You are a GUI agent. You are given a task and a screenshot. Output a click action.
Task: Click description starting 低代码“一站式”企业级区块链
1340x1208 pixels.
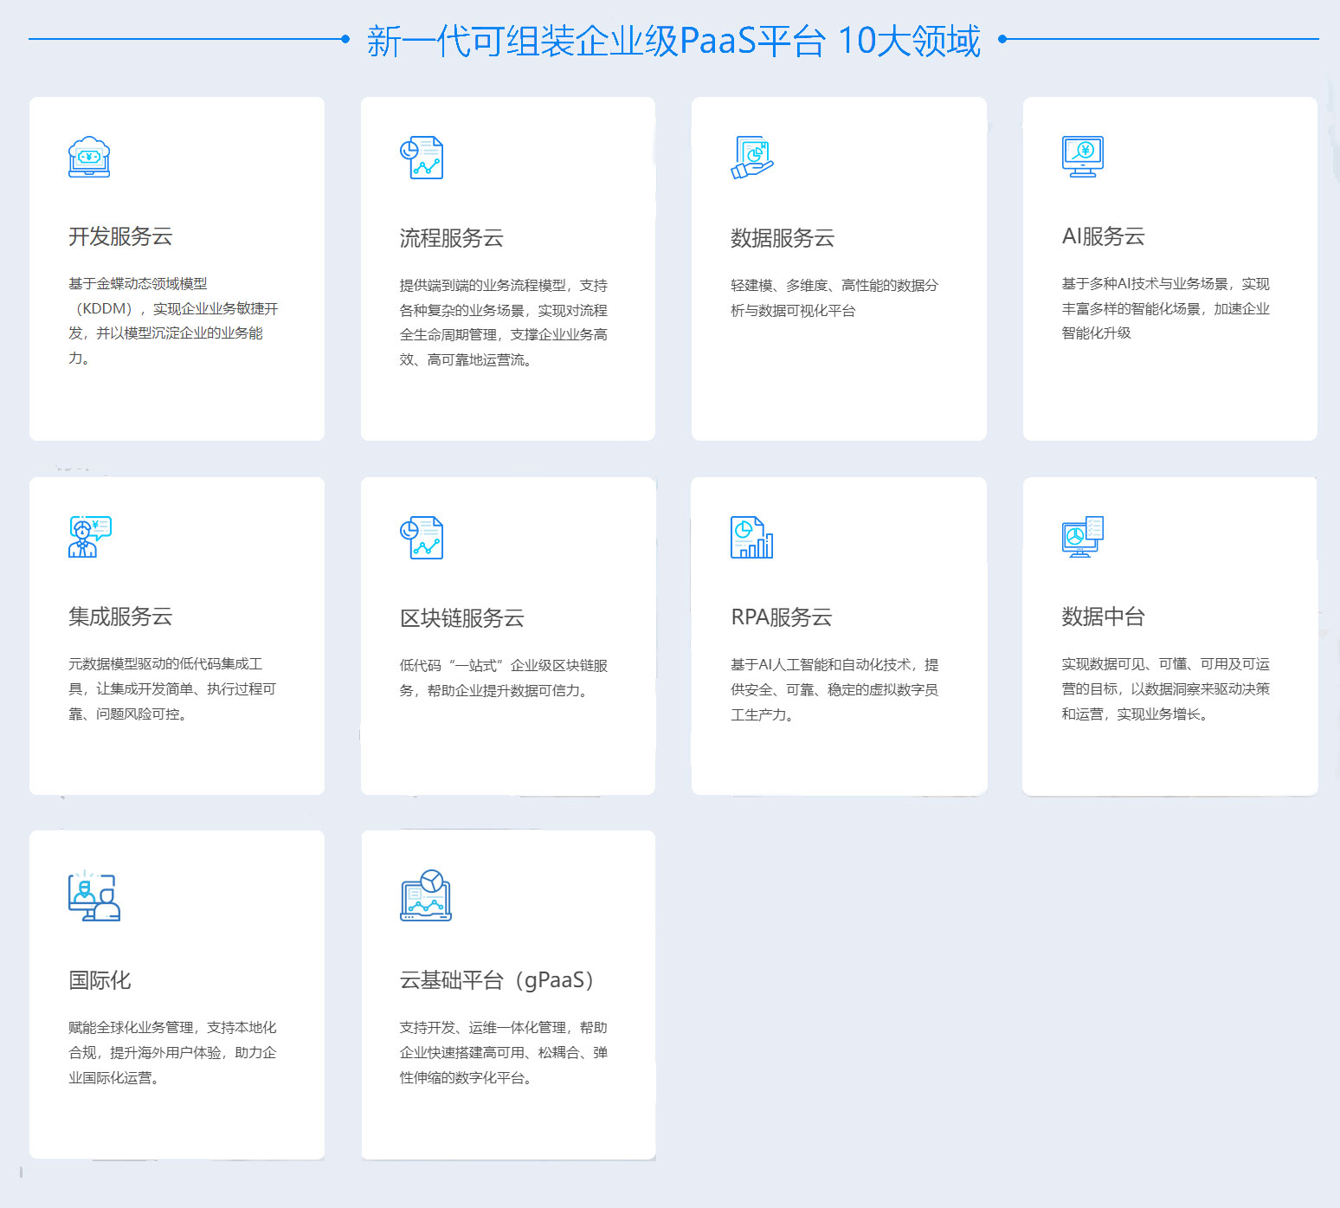coord(504,678)
